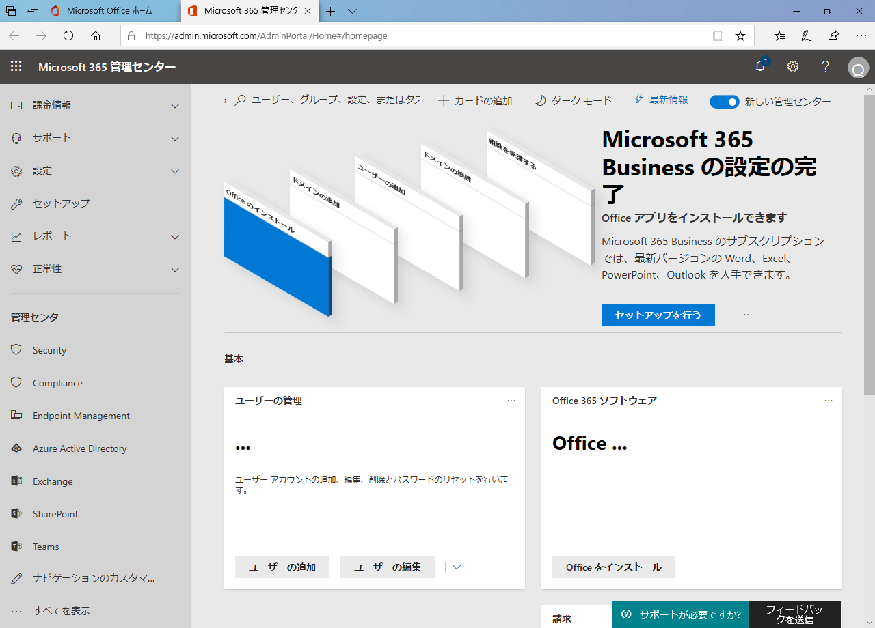The image size is (875, 628).
Task: Open the tab list dropdown chevron
Action: [x=353, y=11]
